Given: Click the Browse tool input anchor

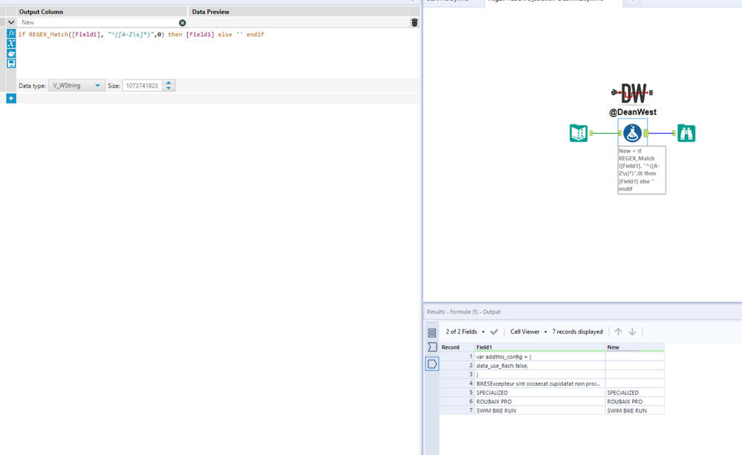Looking at the screenshot, I should 674,133.
